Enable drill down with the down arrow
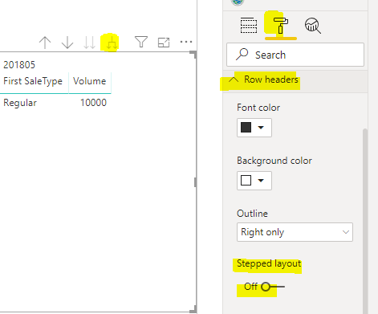This screenshot has height=314, width=378. (67, 43)
